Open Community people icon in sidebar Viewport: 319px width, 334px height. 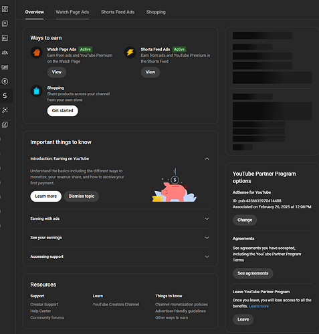[x=5, y=52]
